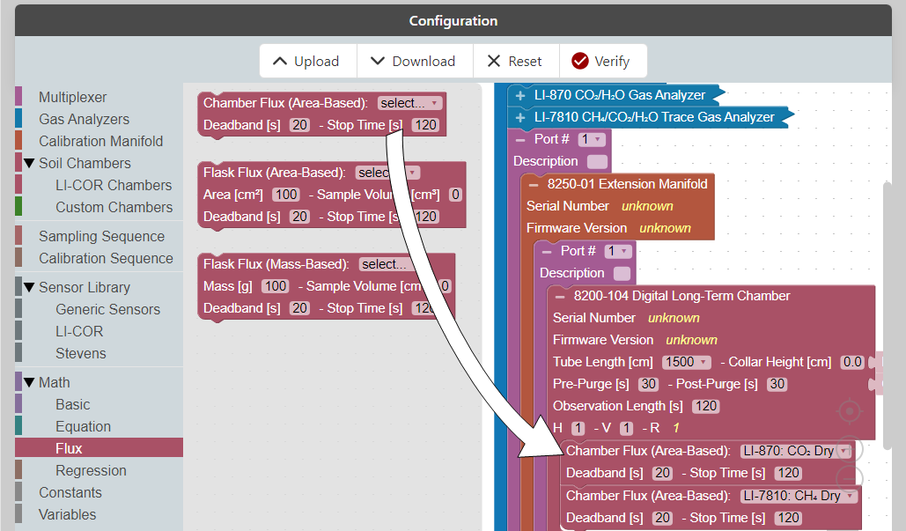The width and height of the screenshot is (906, 531).
Task: Collapse the 8250-01 Extension Manifold block
Action: pos(534,184)
